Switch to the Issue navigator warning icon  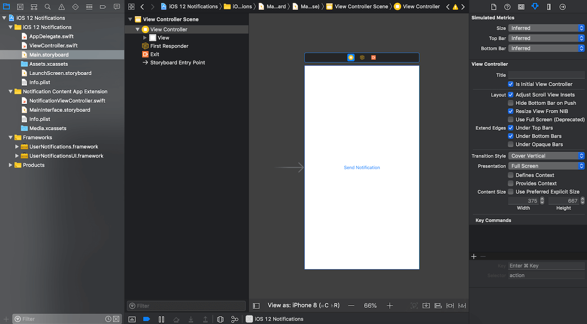[61, 7]
